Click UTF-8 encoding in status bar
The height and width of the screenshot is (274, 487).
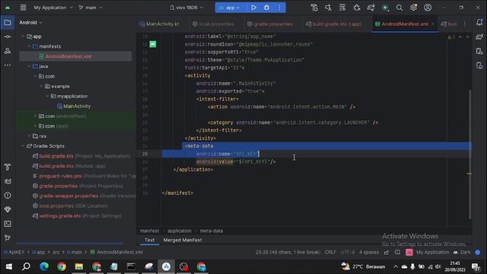(x=348, y=252)
